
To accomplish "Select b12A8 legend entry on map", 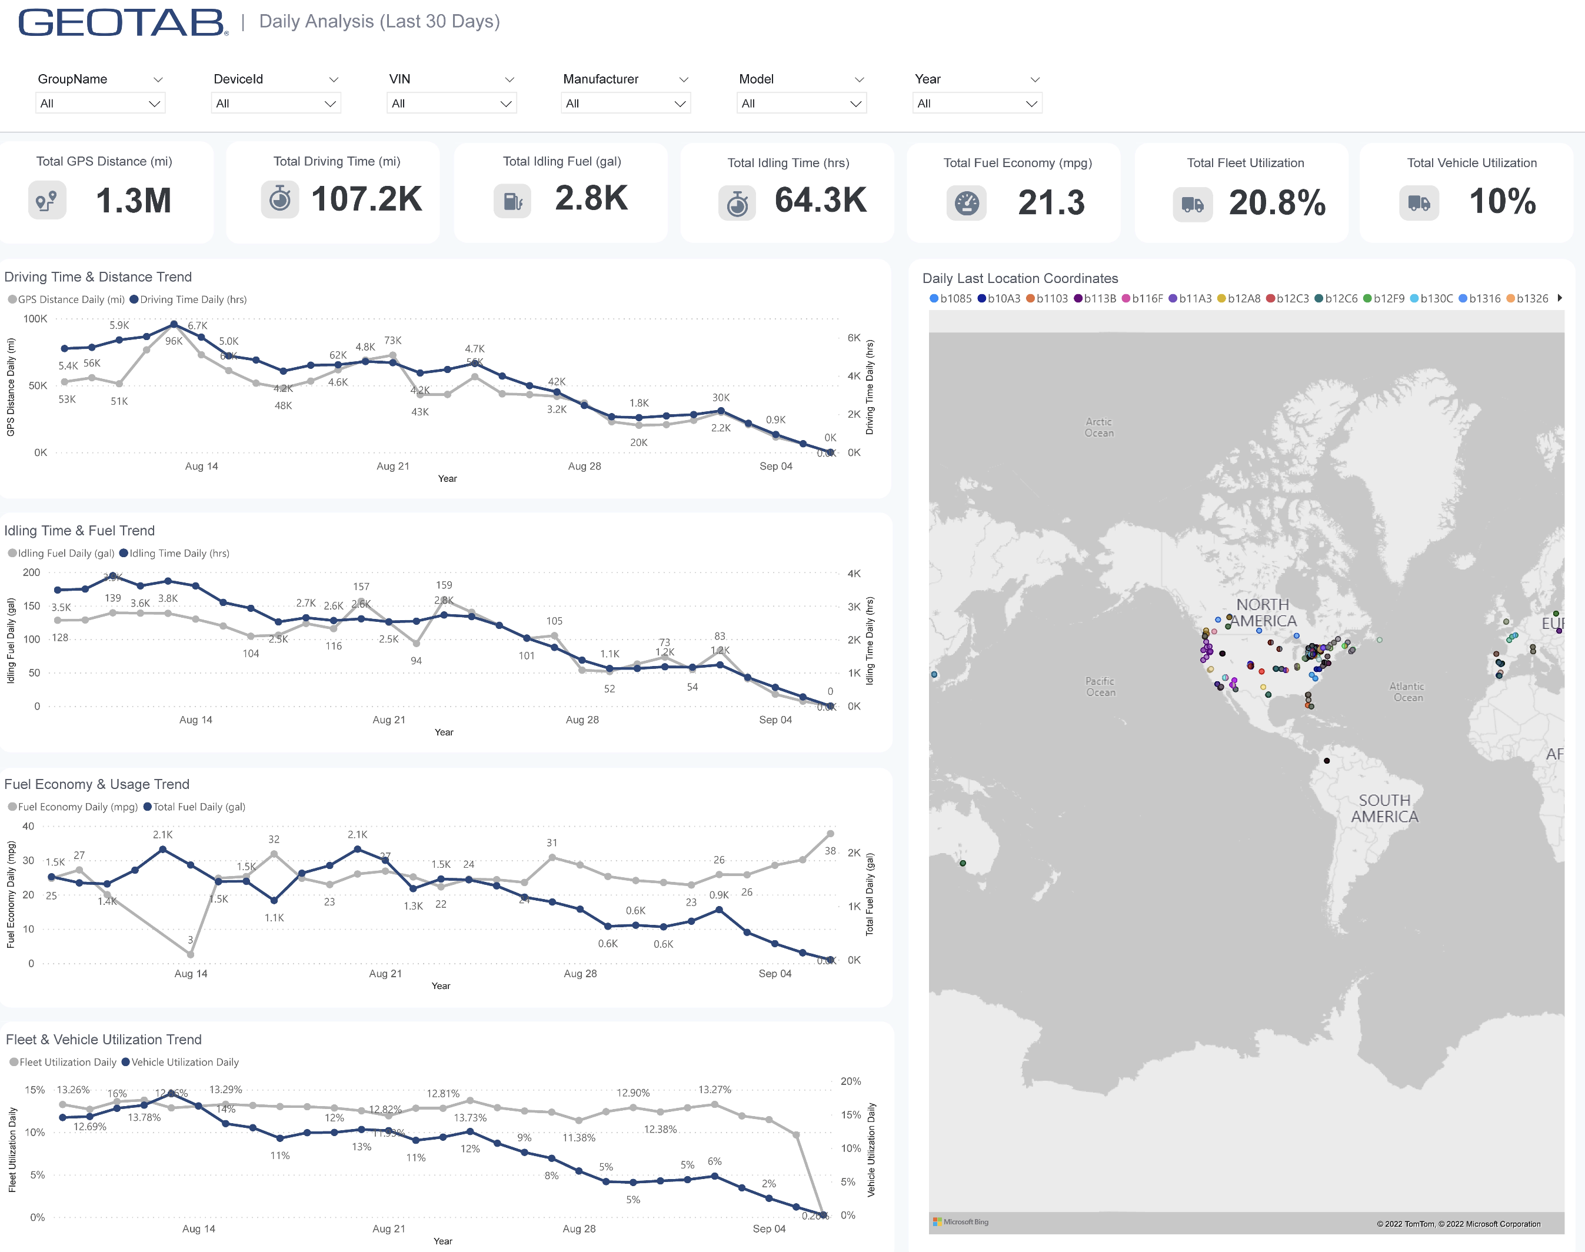I will pos(1239,298).
